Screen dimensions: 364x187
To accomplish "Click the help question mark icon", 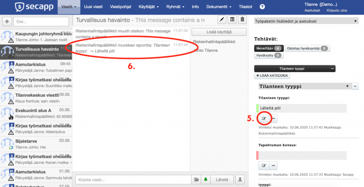I will click(x=262, y=7).
